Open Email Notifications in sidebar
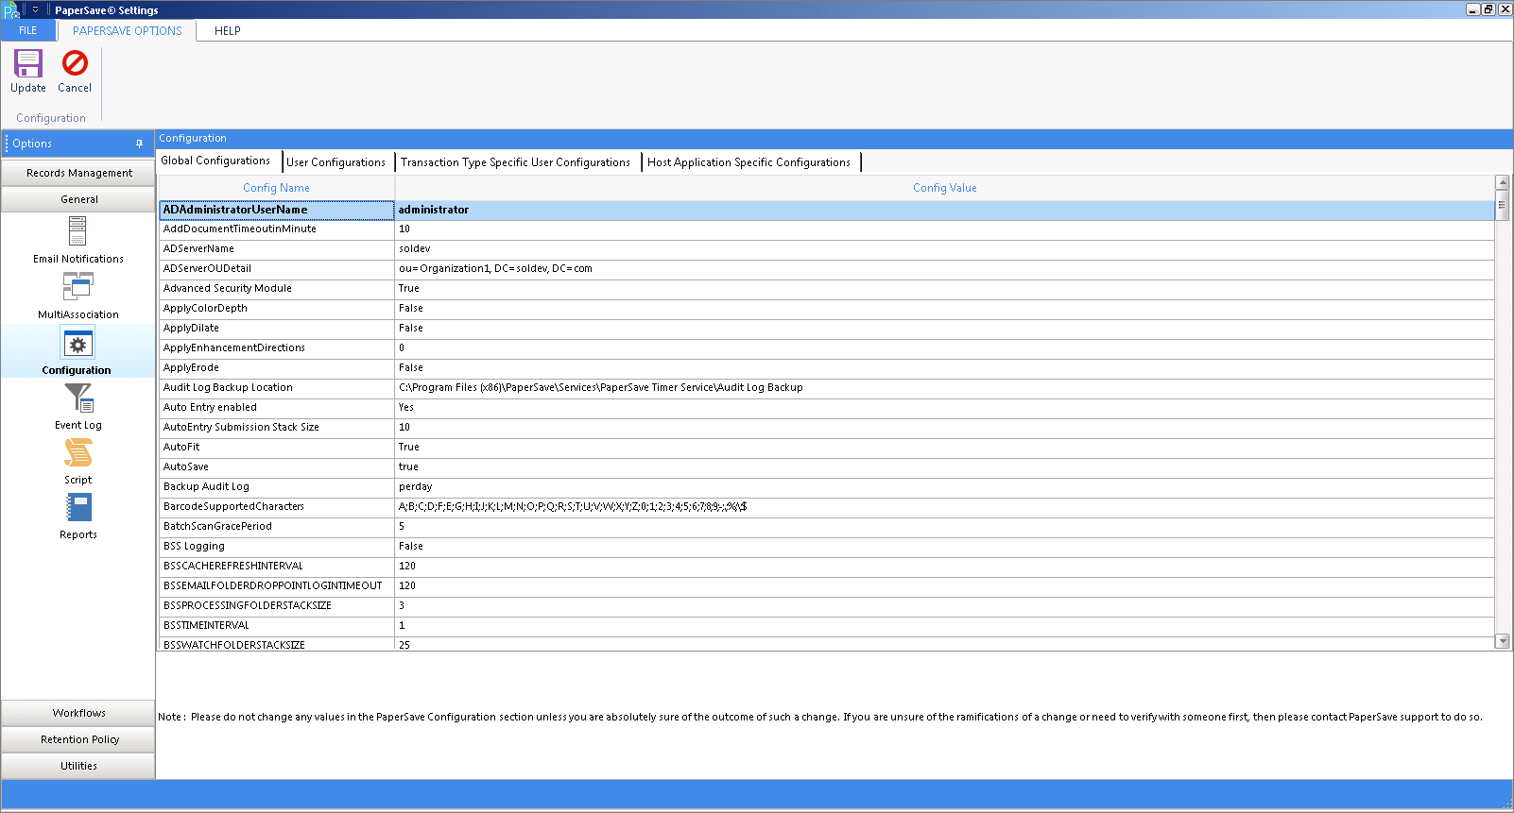 coord(77,232)
